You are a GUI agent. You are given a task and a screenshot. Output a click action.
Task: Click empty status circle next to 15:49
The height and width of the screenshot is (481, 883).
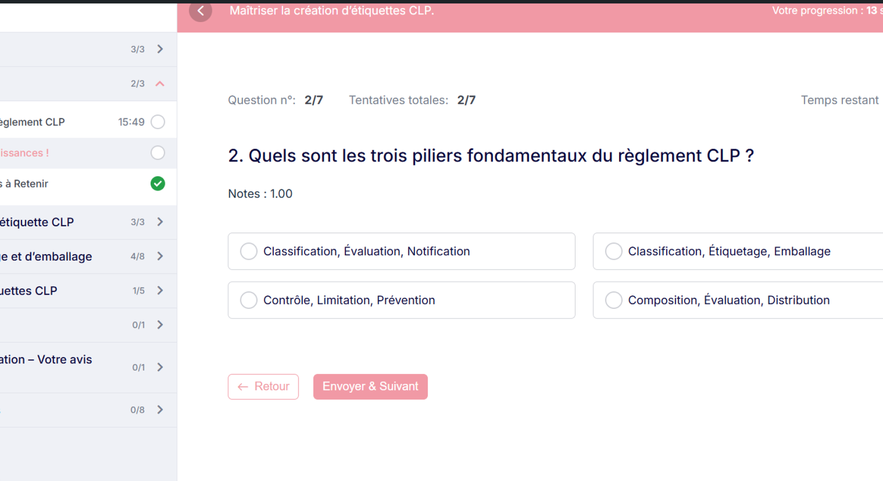pos(158,122)
